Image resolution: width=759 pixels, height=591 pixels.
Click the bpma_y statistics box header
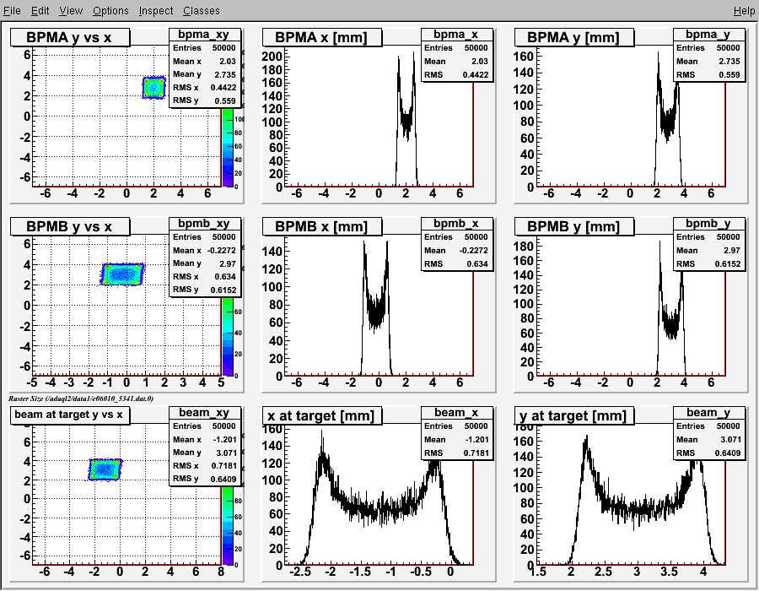click(x=708, y=35)
